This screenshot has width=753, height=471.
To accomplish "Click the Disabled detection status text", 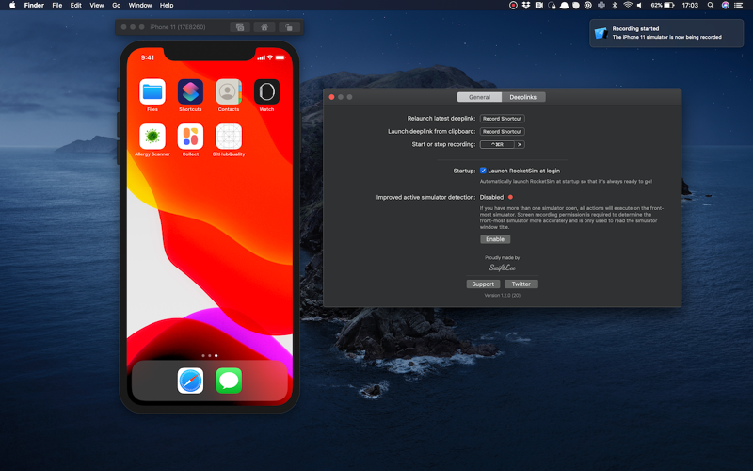I will pyautogui.click(x=491, y=197).
